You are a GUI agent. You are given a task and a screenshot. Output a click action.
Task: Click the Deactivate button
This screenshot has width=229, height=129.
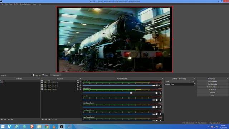[x=56, y=75]
